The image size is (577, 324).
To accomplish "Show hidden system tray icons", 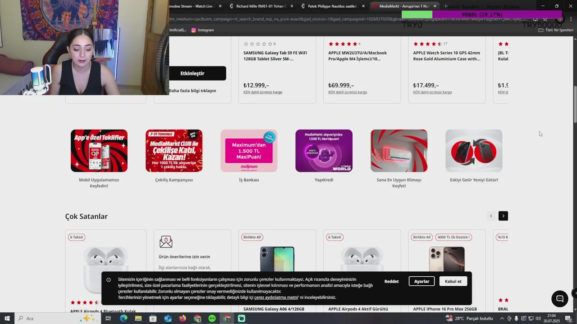I will coord(502,318).
